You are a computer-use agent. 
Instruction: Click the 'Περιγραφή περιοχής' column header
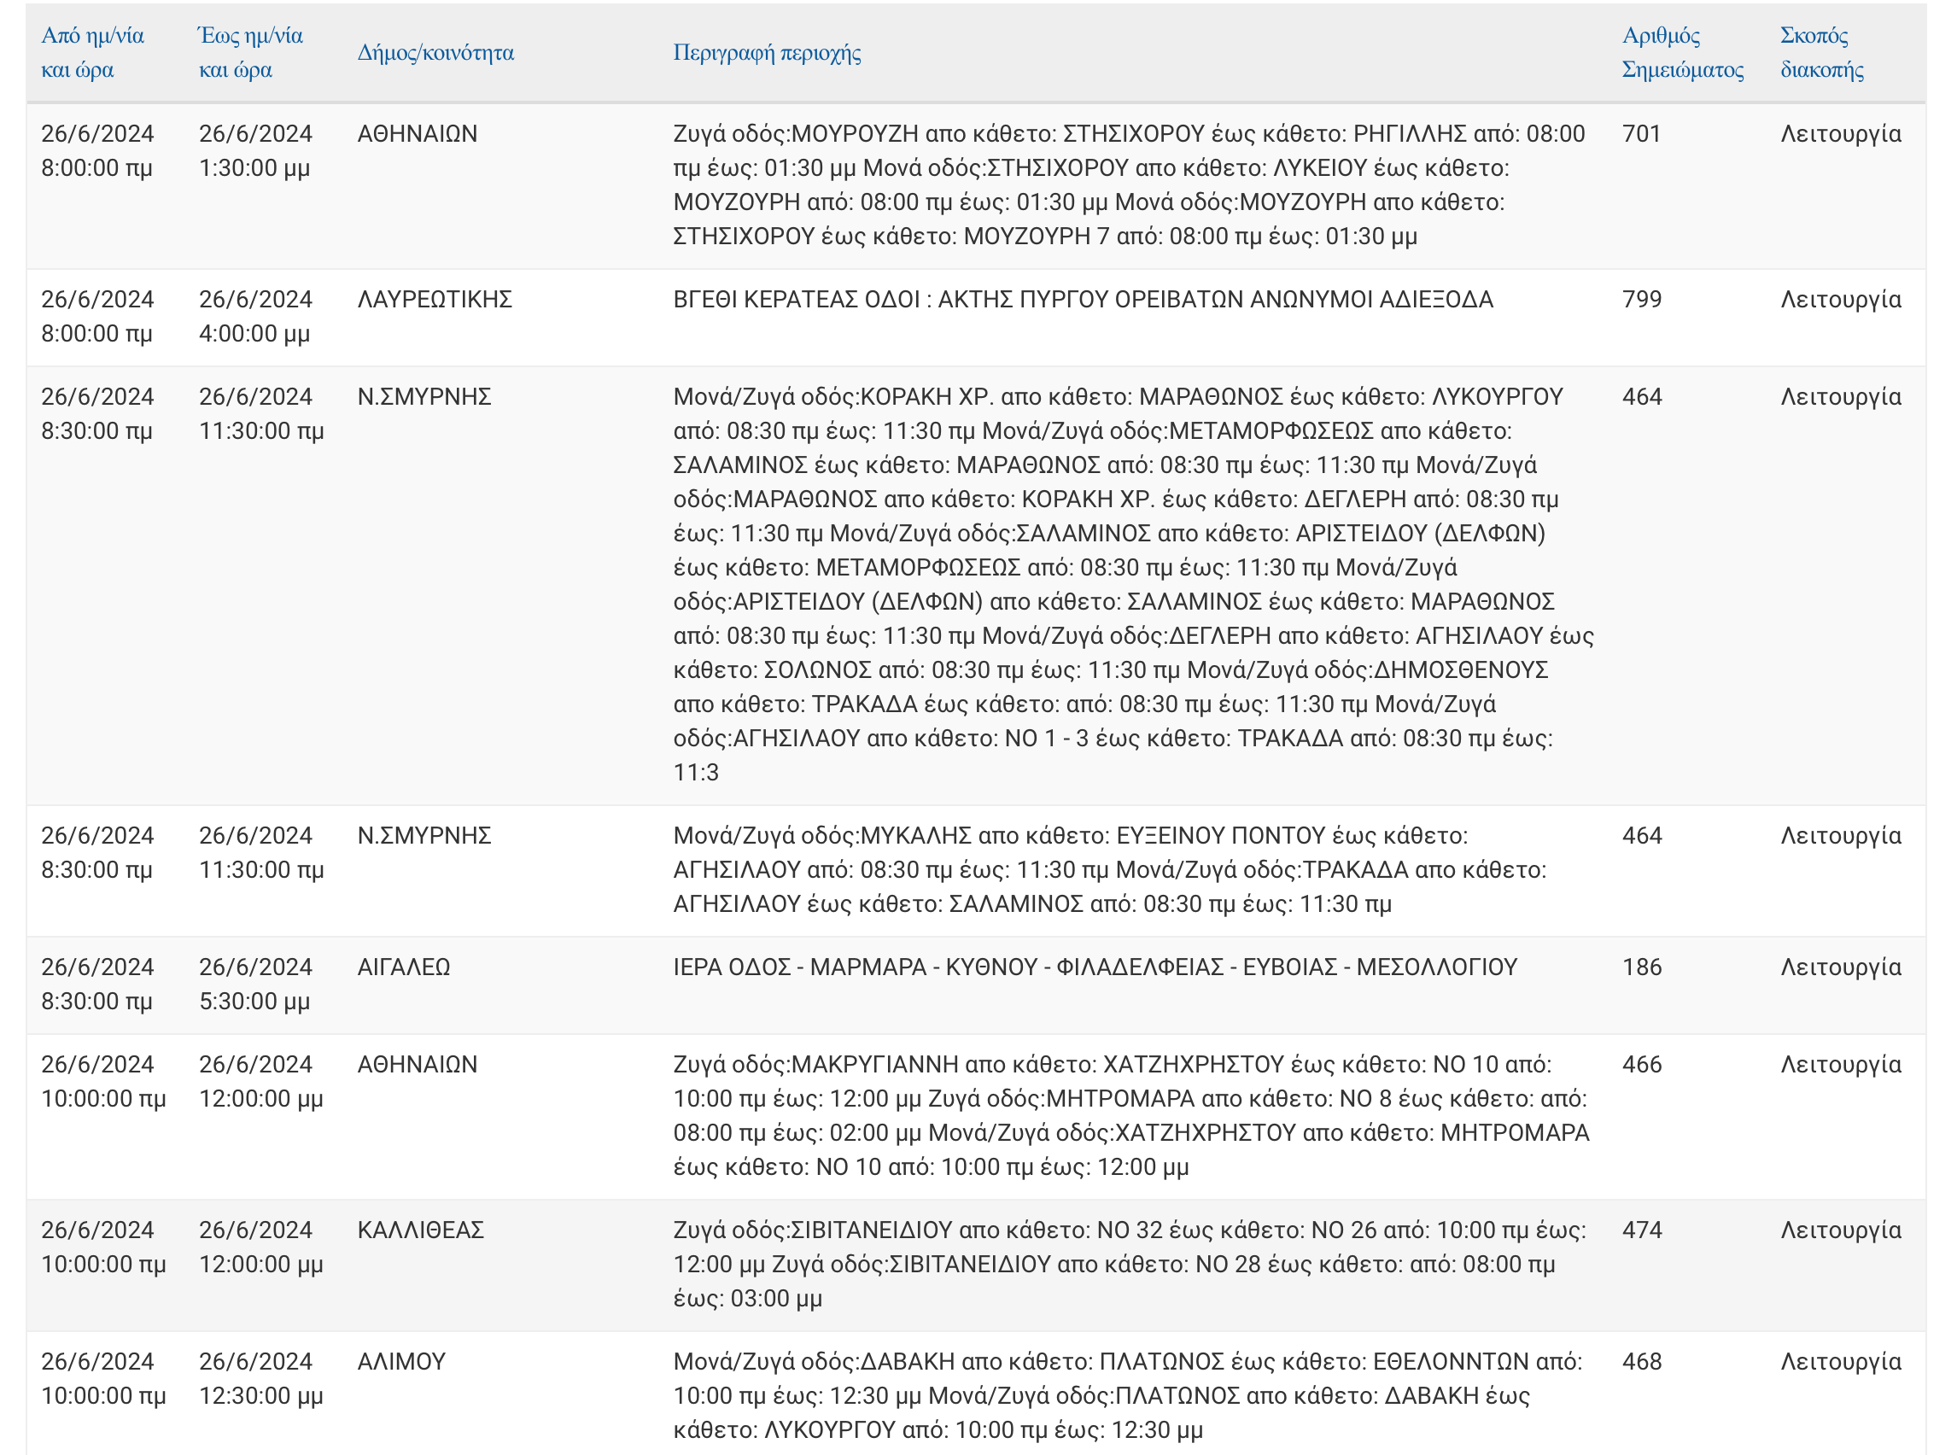[x=766, y=53]
